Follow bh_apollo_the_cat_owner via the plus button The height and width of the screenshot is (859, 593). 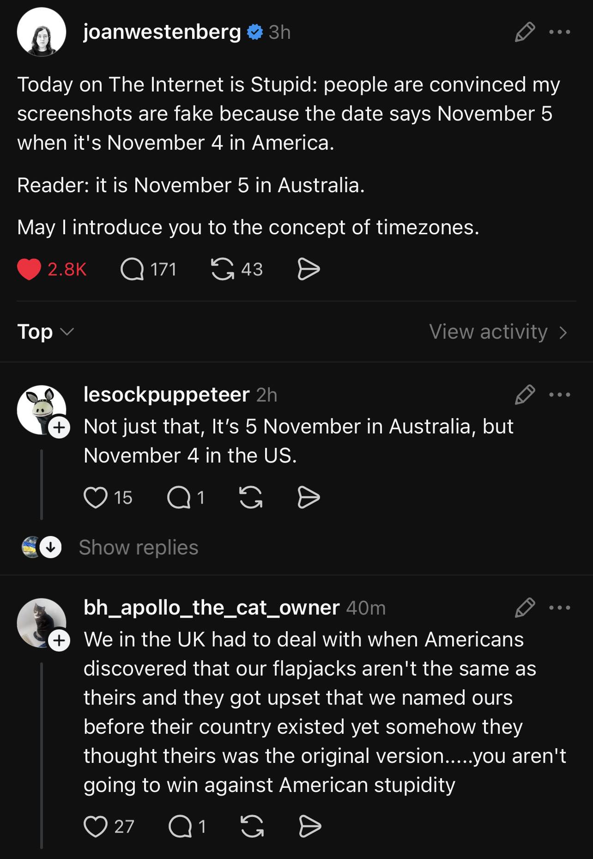pos(60,640)
